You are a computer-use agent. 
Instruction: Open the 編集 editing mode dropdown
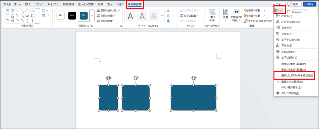(294, 4)
